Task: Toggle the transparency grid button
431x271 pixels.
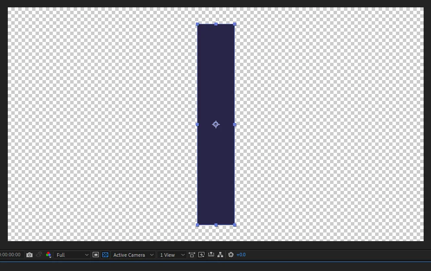Action: [105, 255]
